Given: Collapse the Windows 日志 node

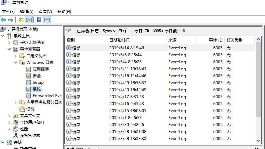Looking at the screenshot, I should 16,63.
